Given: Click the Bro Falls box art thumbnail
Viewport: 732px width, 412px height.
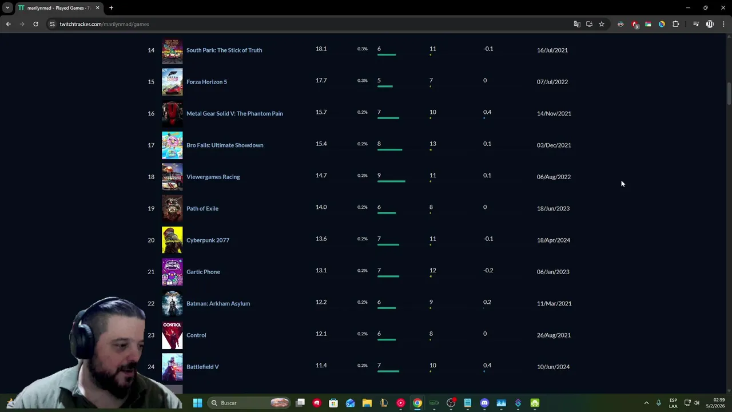Looking at the screenshot, I should [x=172, y=145].
